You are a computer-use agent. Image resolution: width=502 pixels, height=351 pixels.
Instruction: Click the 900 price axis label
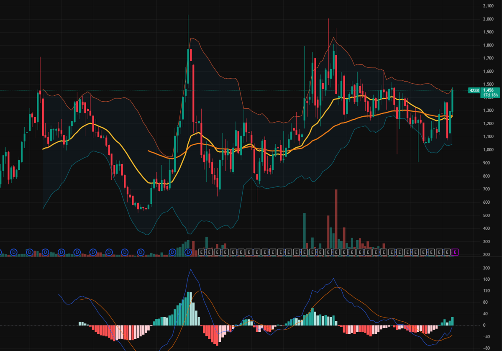click(487, 163)
